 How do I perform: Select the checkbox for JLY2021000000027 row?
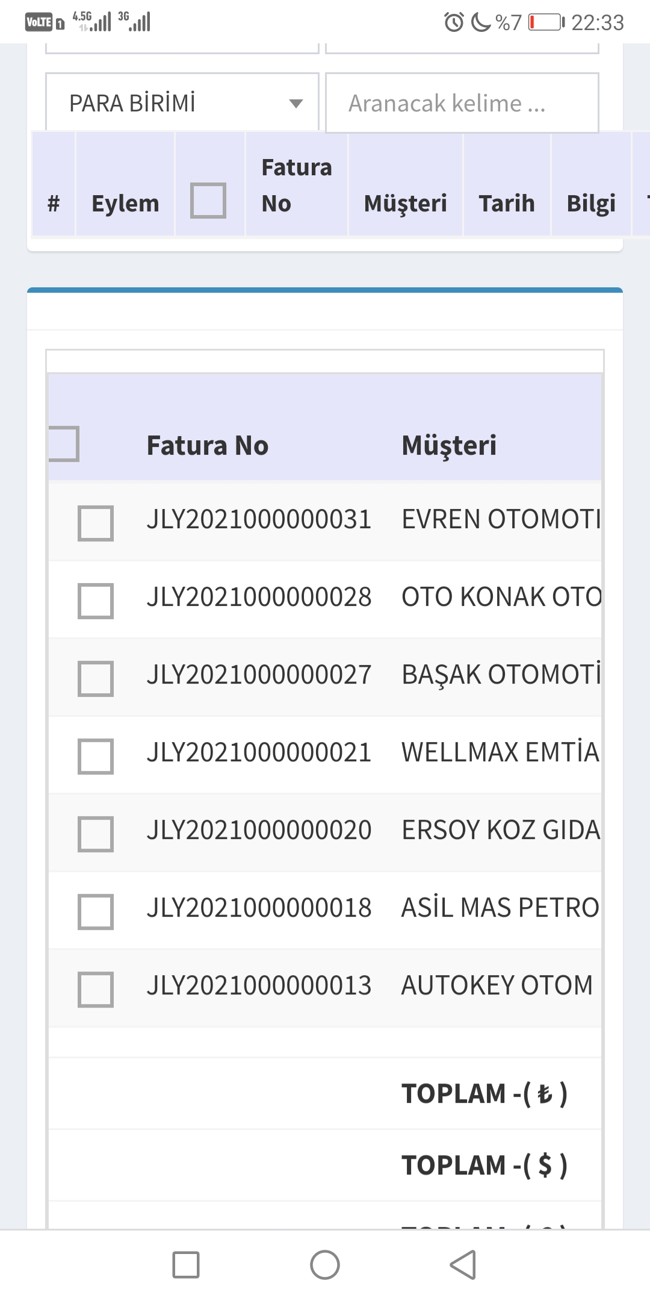coord(96,678)
